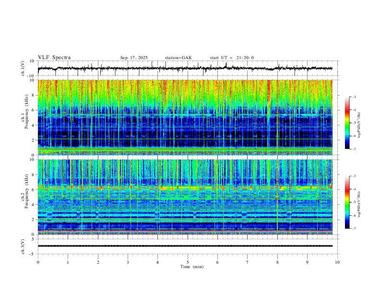Screen dimensions: 380x294
Task: Click the time axis end label "10"
Action: (x=337, y=262)
